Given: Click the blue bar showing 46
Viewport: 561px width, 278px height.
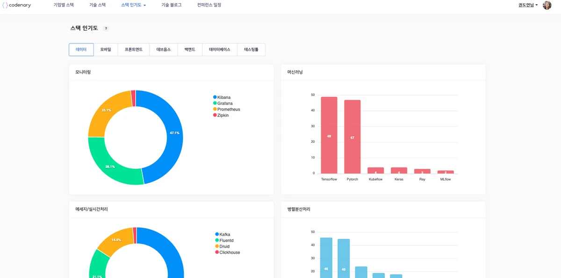Looking at the screenshot, I should tap(326, 258).
